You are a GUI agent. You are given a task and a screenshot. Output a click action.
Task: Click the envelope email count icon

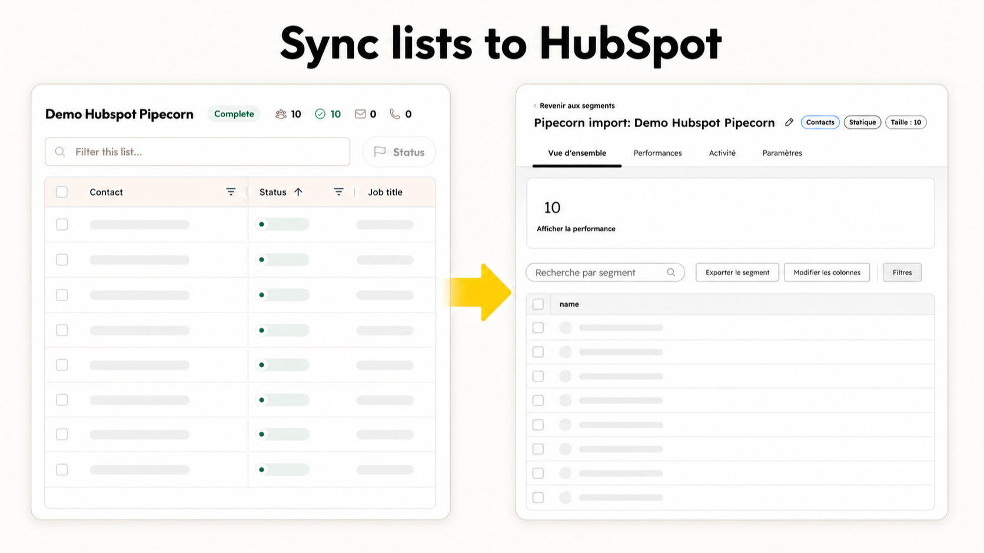[360, 114]
